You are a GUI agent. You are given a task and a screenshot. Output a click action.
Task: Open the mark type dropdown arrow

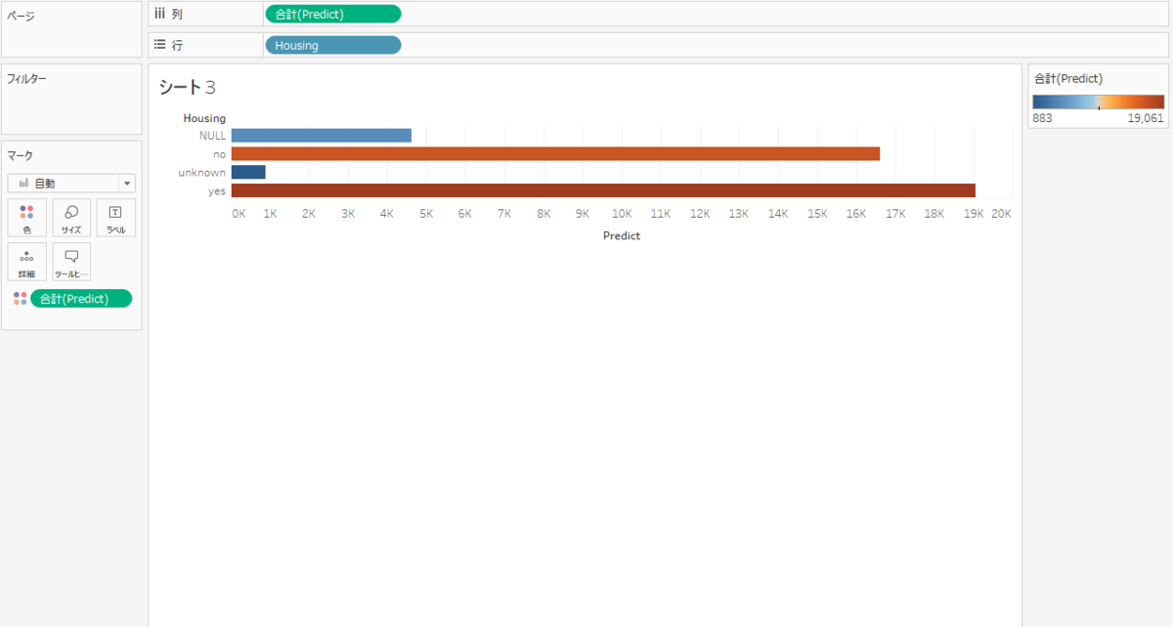click(127, 184)
